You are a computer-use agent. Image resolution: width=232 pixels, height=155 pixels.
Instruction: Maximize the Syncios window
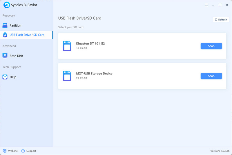coord(220,5)
